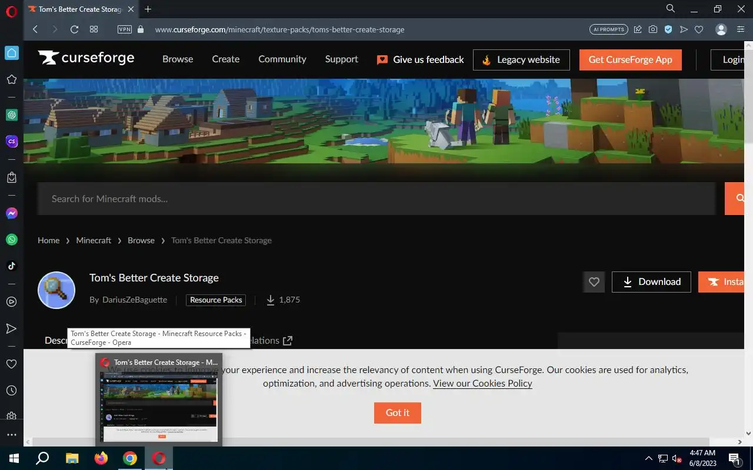Add page to bookmarks heart in address bar
The height and width of the screenshot is (470, 753).
click(699, 29)
